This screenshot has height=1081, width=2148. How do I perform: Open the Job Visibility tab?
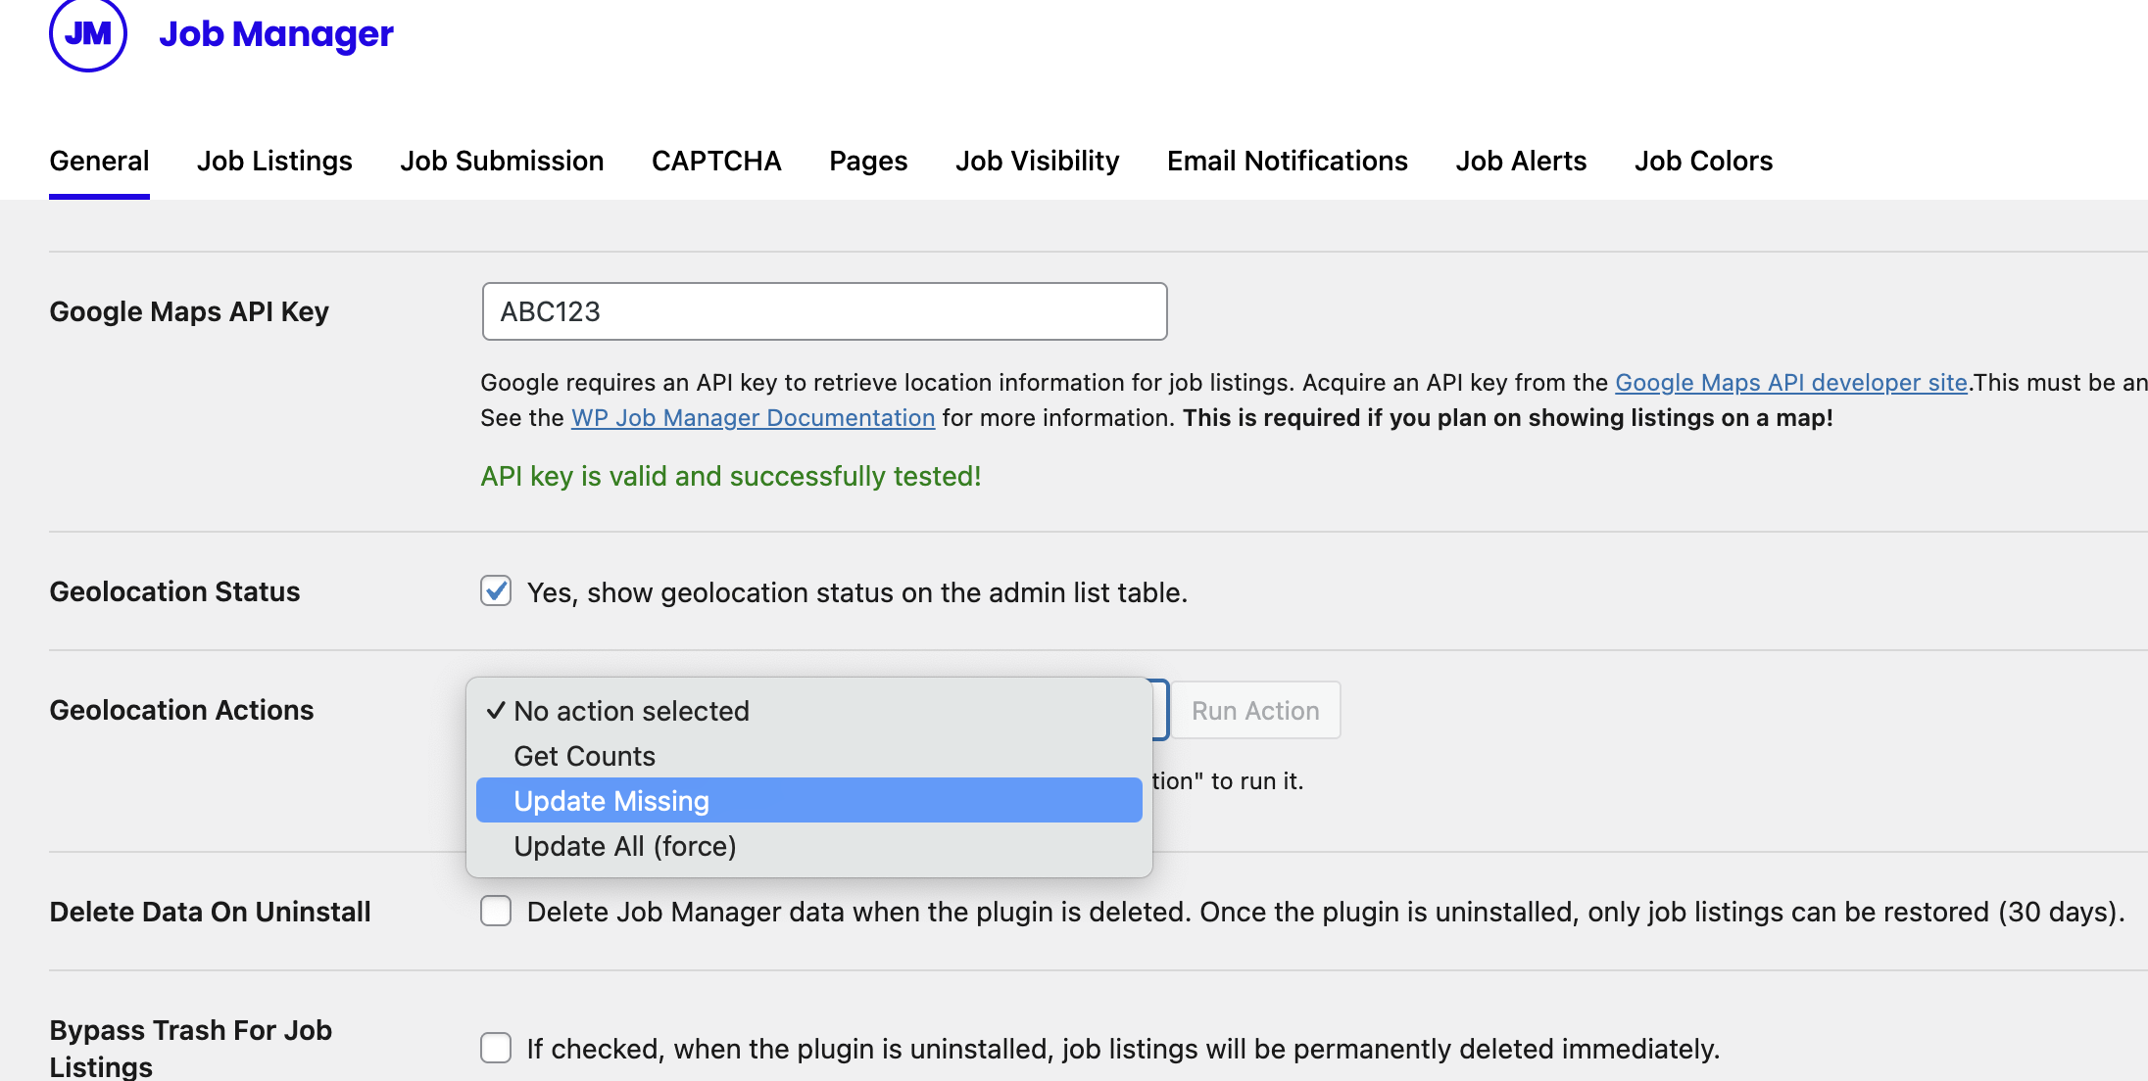click(1037, 161)
